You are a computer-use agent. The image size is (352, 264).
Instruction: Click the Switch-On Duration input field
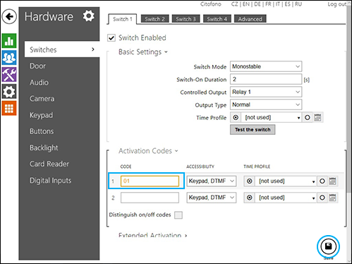tap(266, 79)
